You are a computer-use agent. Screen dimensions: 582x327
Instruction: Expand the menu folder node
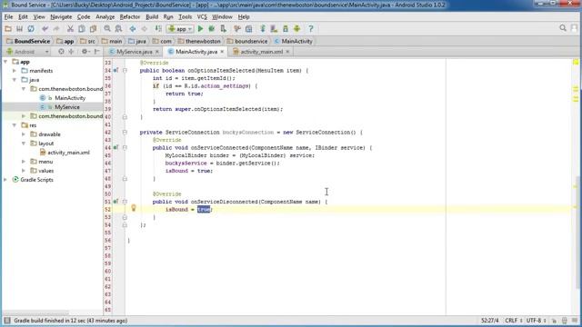24,162
